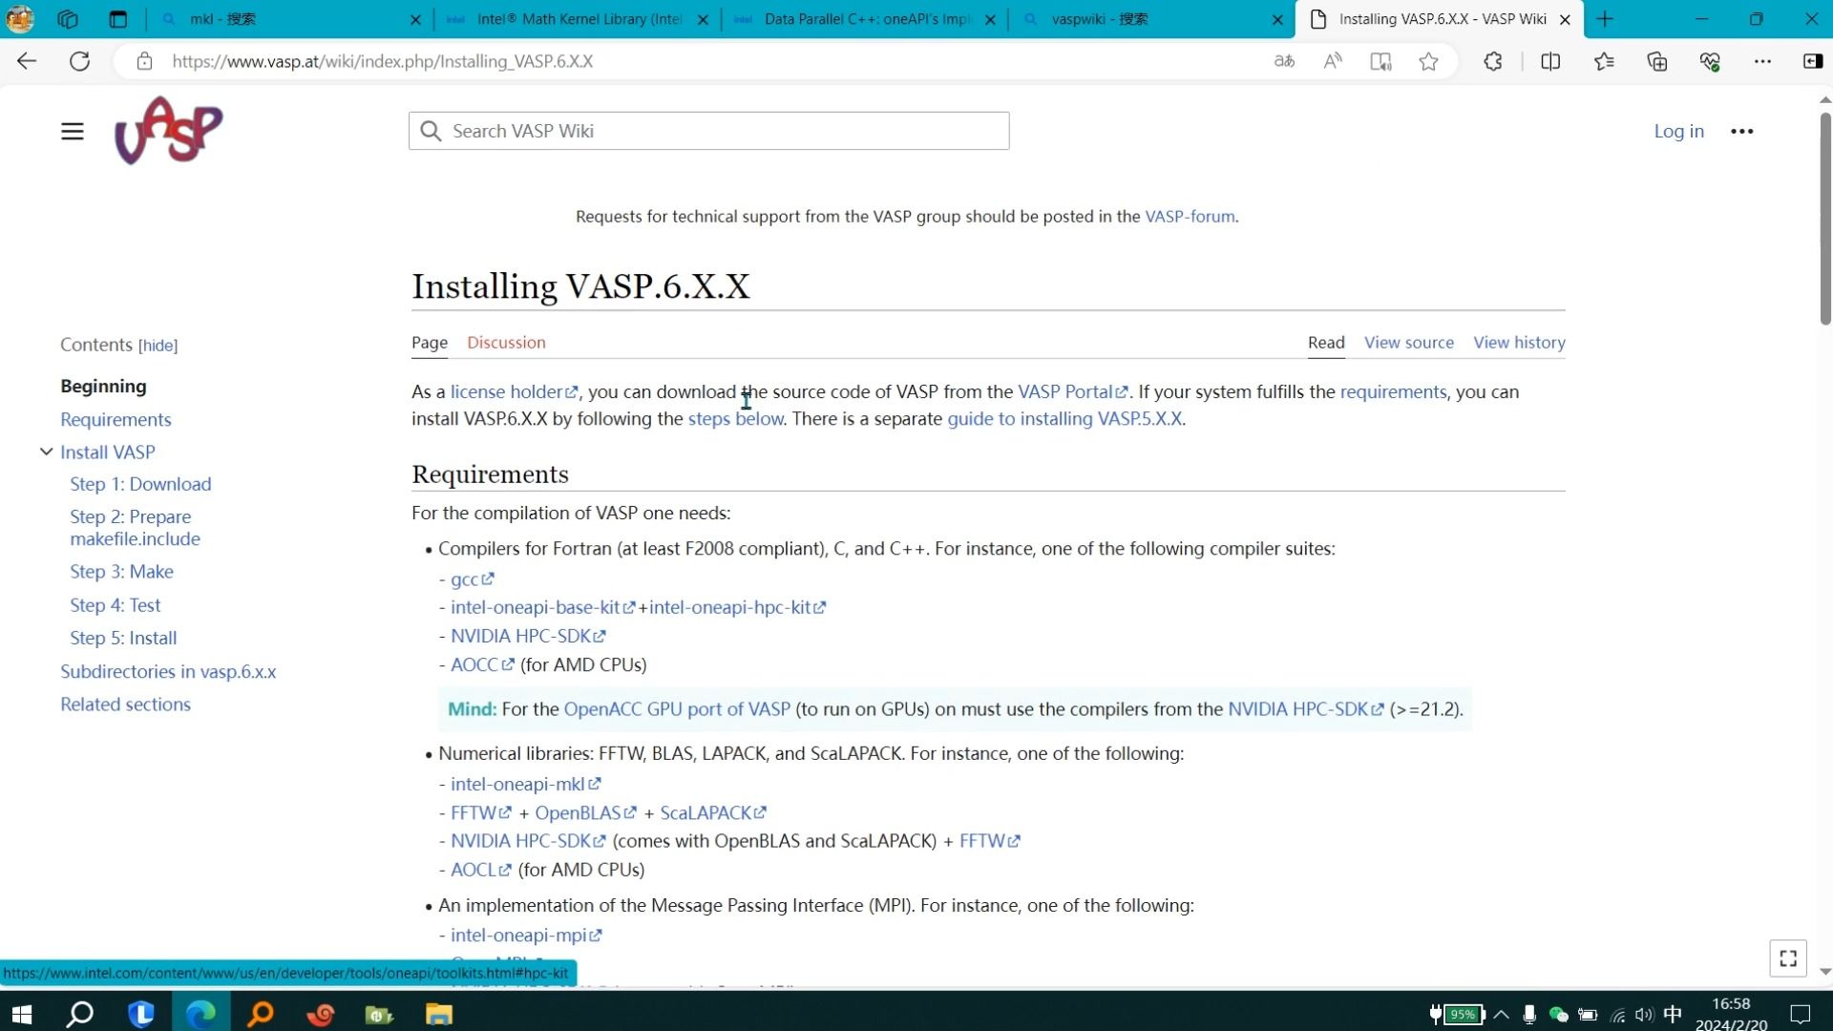1833x1031 pixels.
Task: Activate the Read aloud icon
Action: [1333, 61]
